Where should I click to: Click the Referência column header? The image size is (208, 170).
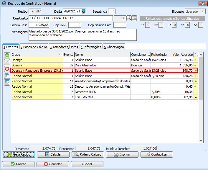(x=161, y=55)
